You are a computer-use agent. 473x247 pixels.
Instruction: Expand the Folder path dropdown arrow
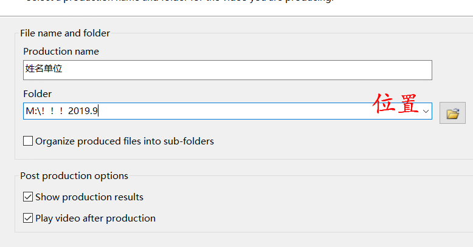click(426, 112)
